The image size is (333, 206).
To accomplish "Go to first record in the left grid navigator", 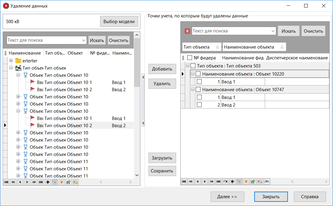I will pos(6,182).
